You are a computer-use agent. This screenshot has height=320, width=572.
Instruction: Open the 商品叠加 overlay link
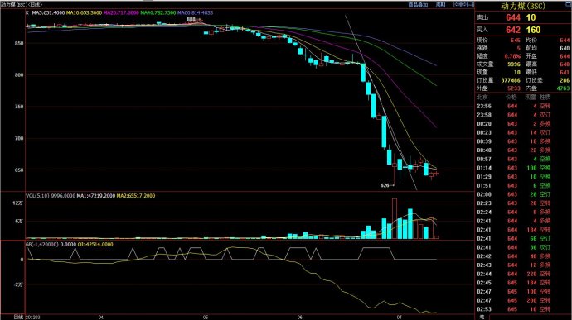[418, 5]
